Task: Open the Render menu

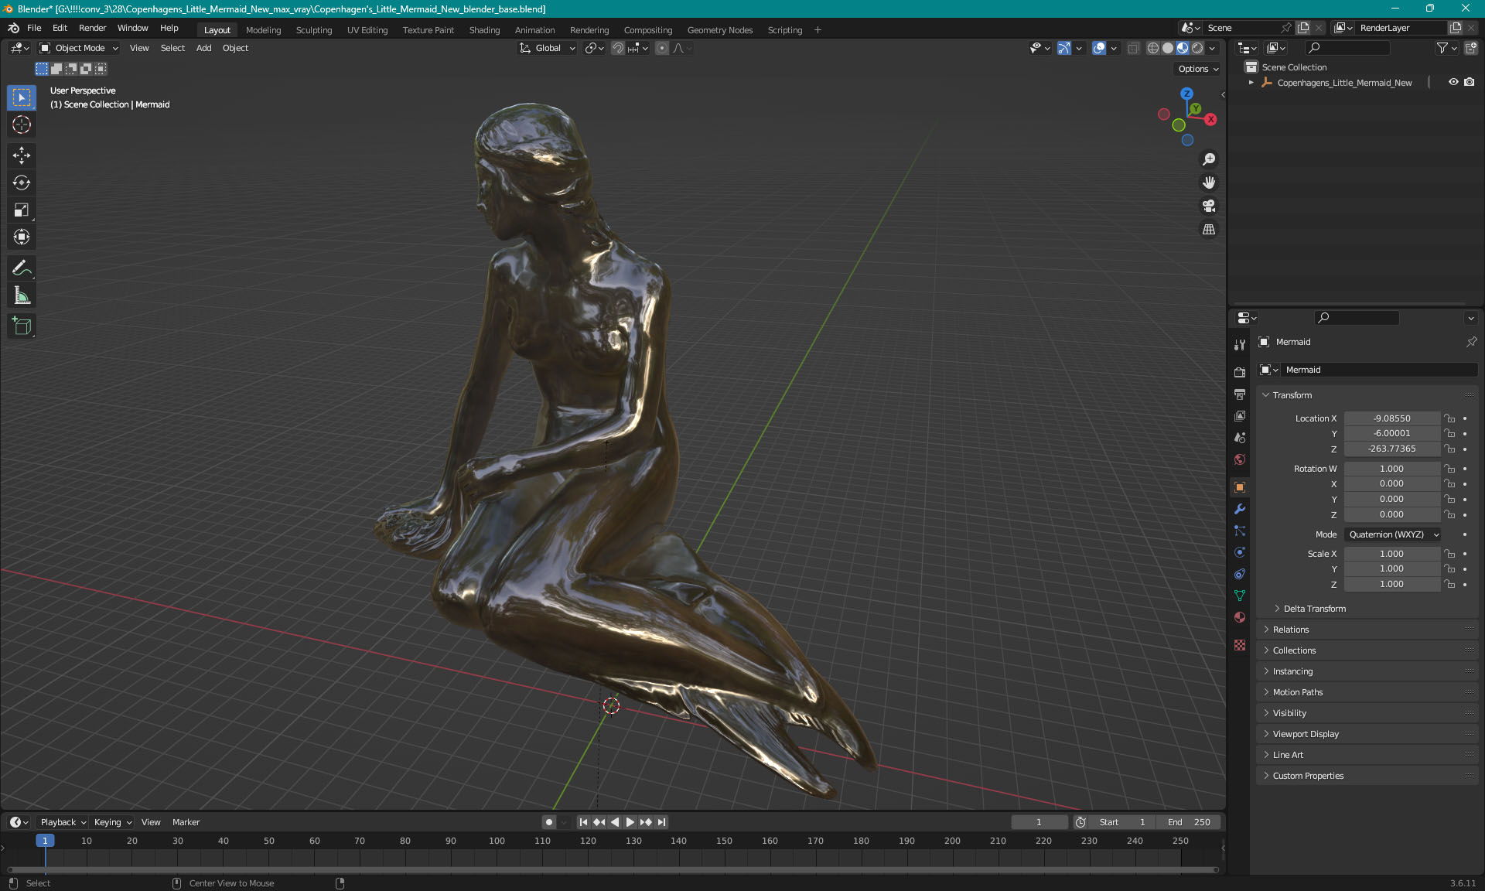Action: click(x=92, y=28)
